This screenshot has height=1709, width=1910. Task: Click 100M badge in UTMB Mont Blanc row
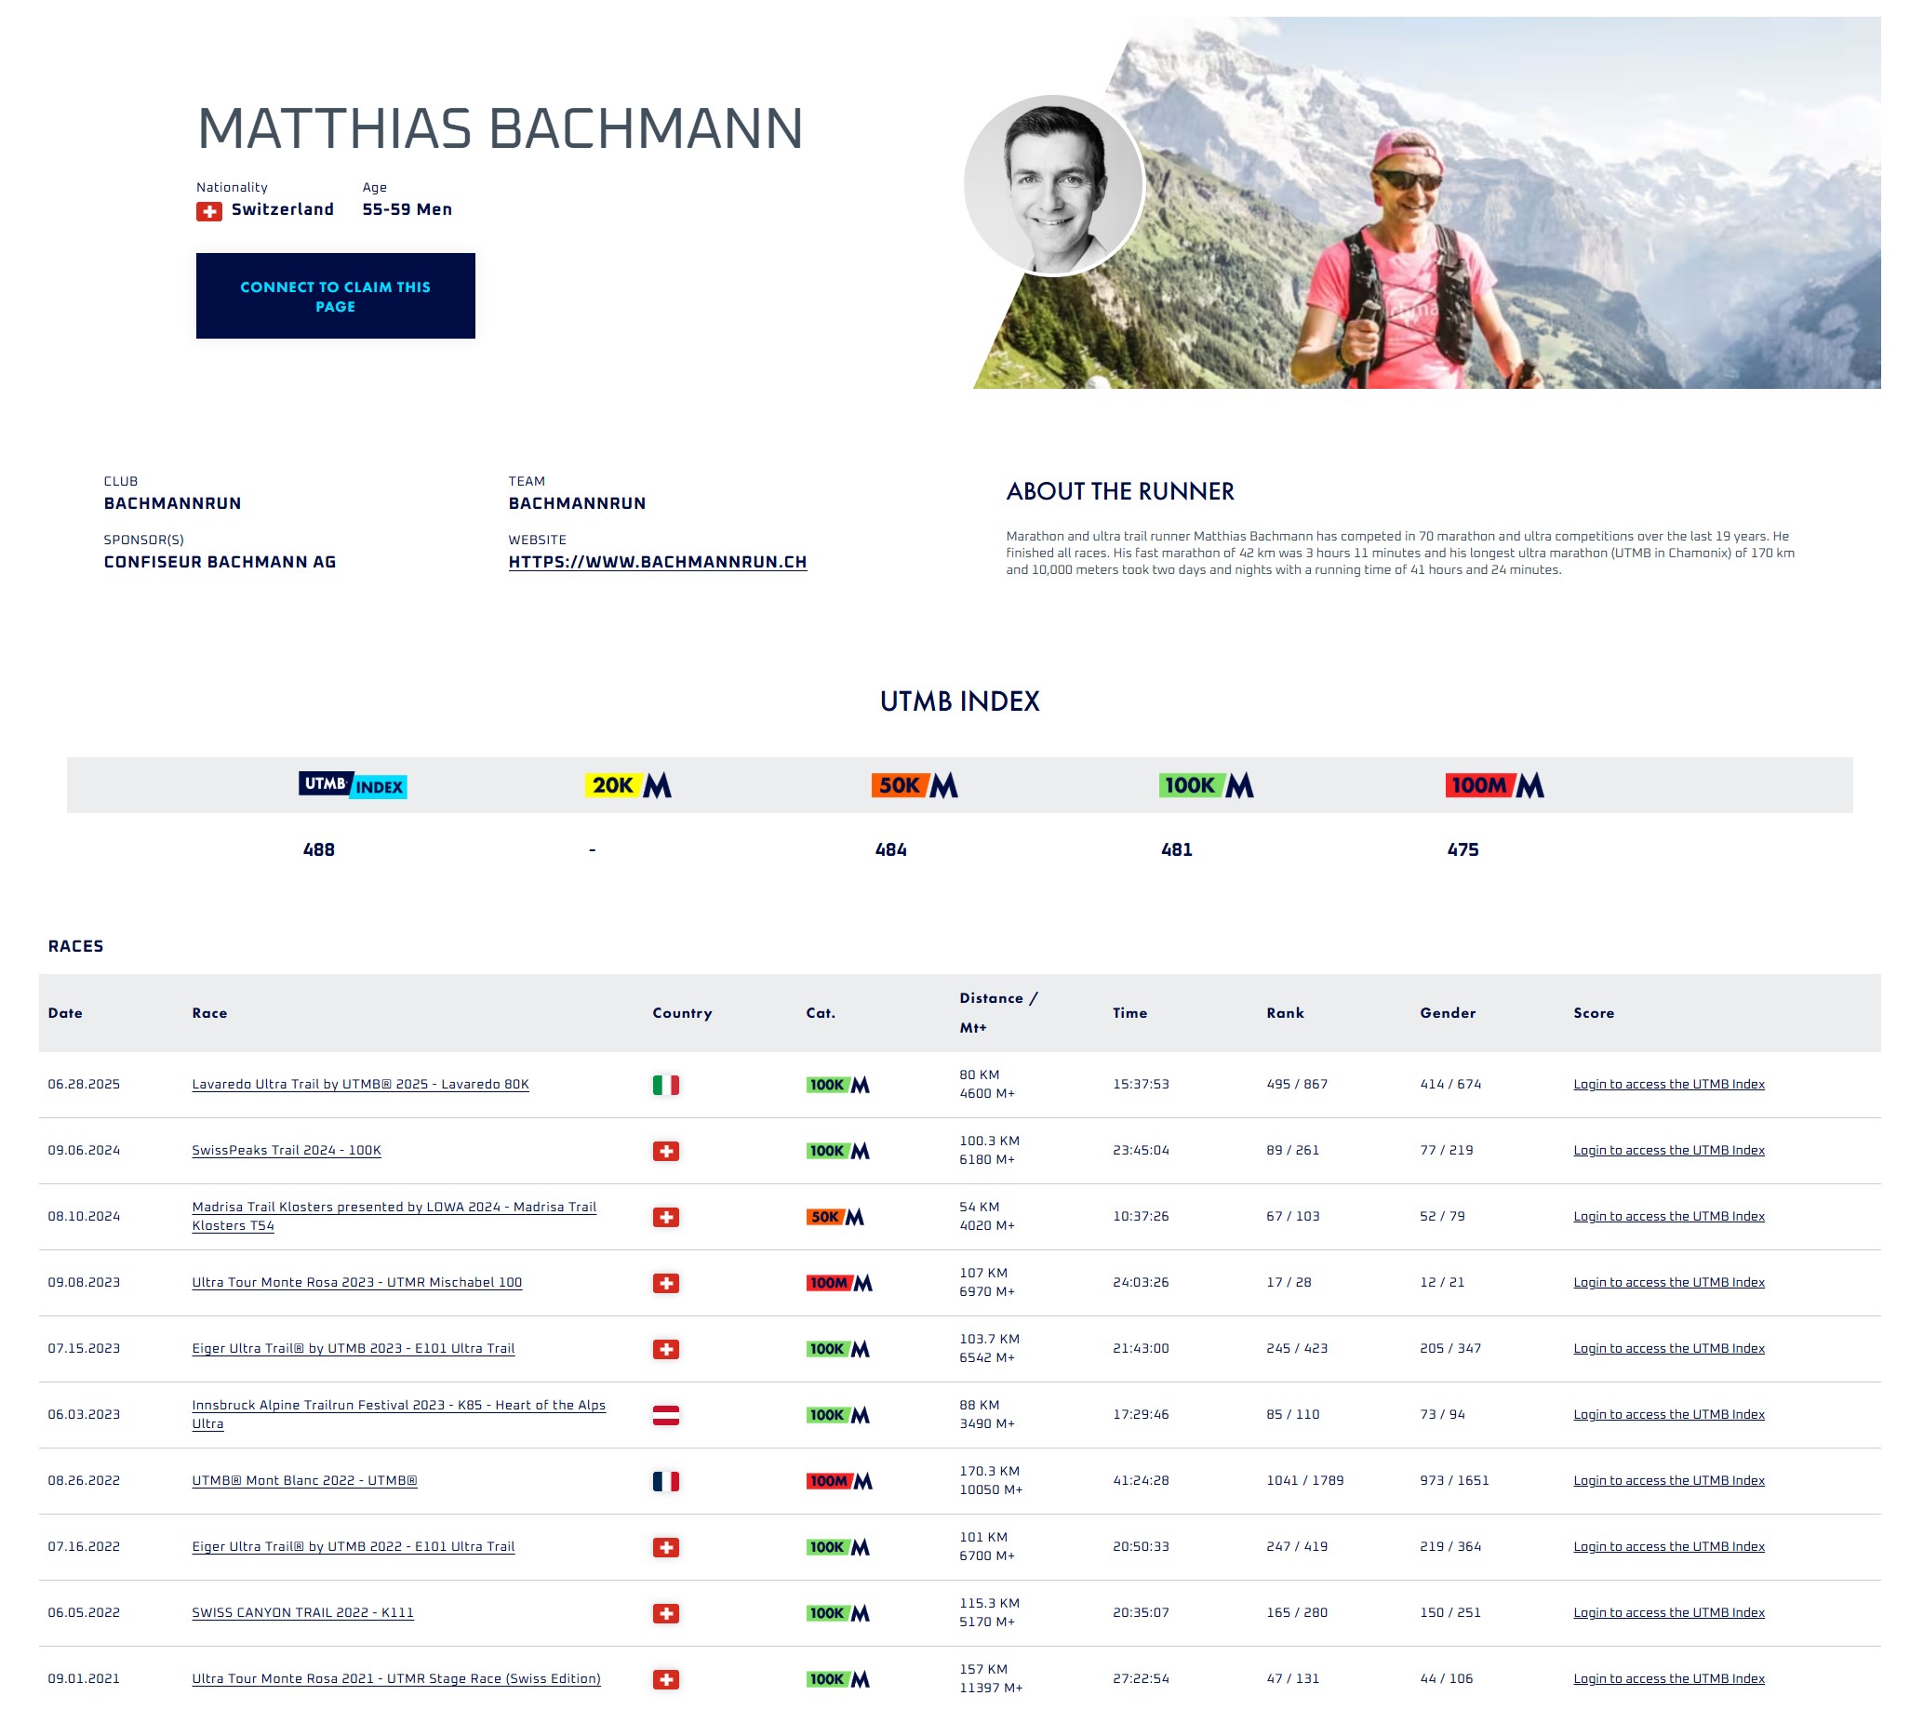(x=839, y=1482)
